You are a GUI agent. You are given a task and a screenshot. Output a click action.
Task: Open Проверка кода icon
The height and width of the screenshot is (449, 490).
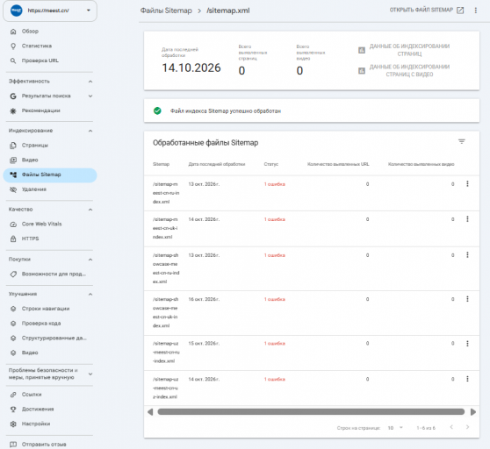click(x=13, y=324)
